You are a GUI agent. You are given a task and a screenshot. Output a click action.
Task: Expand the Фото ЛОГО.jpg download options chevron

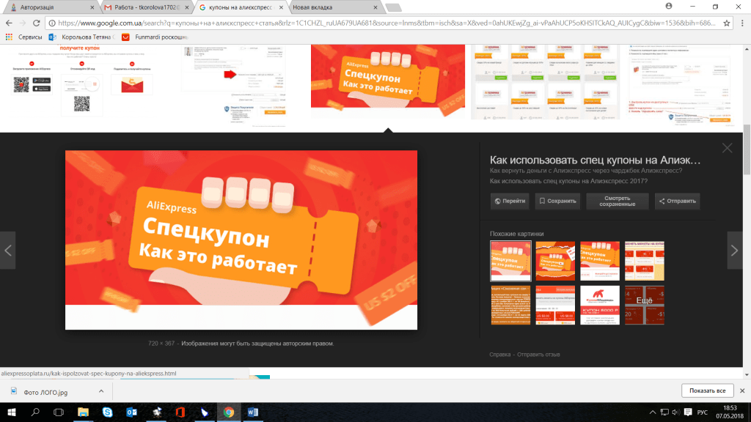click(x=101, y=391)
